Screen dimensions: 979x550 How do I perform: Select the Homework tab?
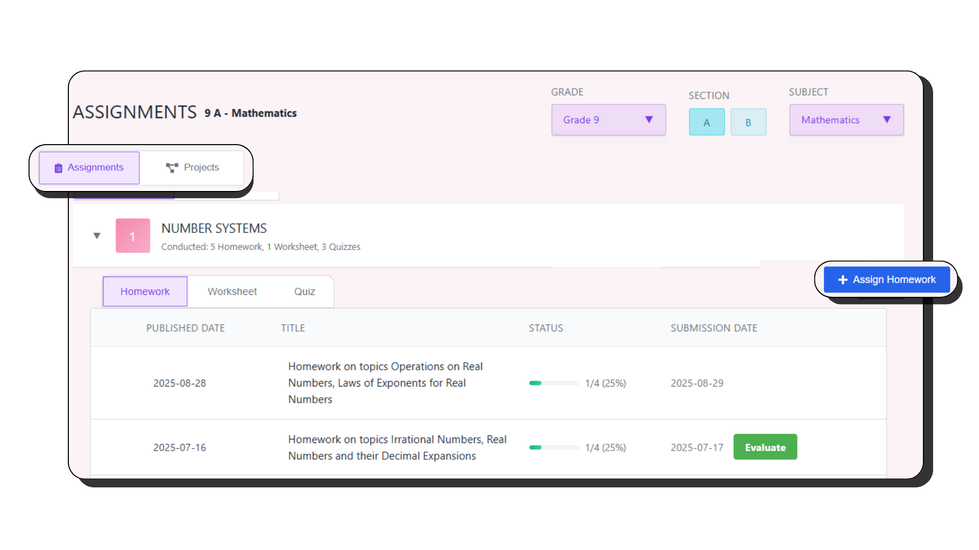(x=145, y=292)
